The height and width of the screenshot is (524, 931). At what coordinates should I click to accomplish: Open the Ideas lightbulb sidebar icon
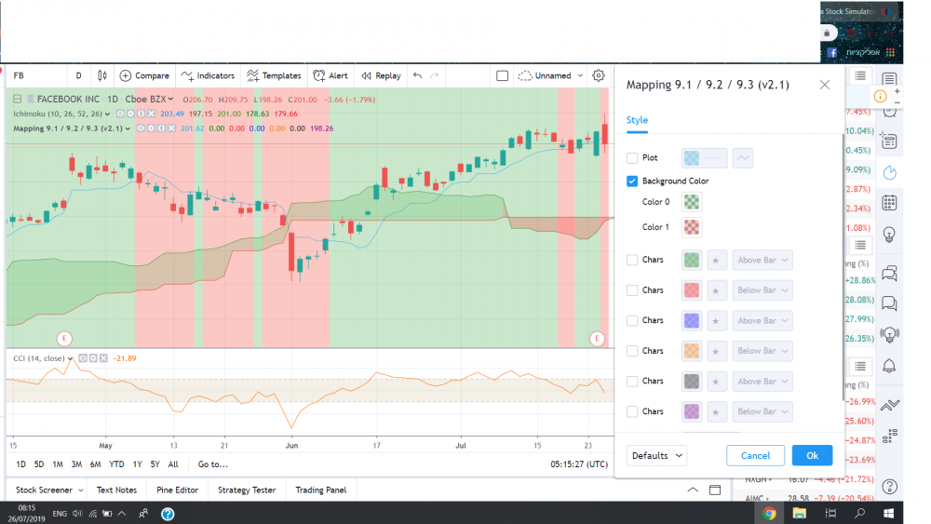tap(889, 235)
